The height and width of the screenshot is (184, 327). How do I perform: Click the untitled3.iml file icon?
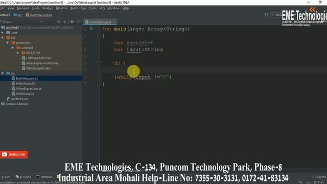[x=8, y=99]
